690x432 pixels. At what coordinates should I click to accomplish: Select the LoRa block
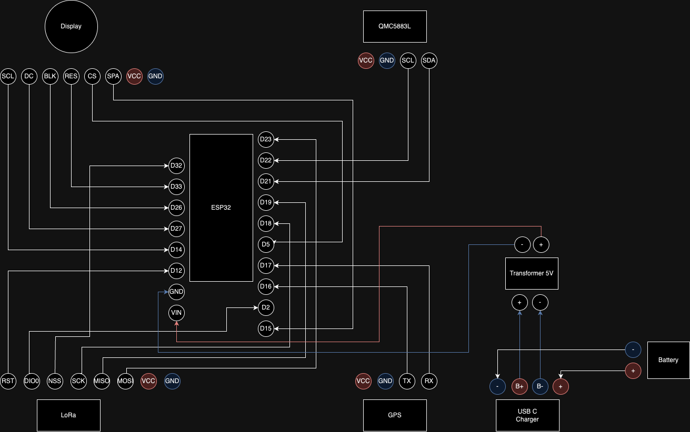point(68,415)
